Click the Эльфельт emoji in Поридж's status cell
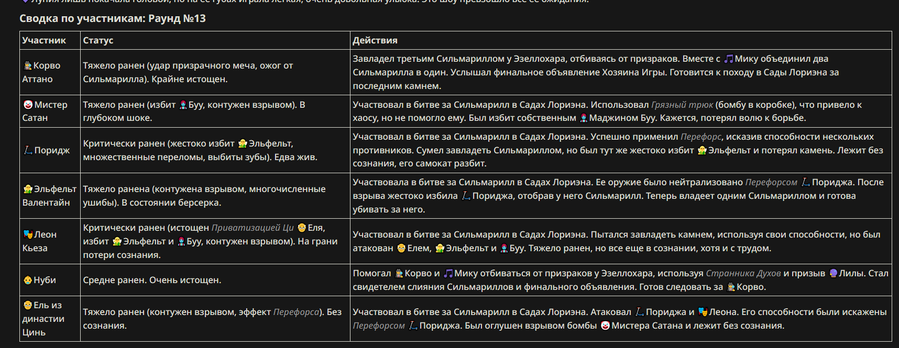The image size is (899, 348). click(243, 143)
